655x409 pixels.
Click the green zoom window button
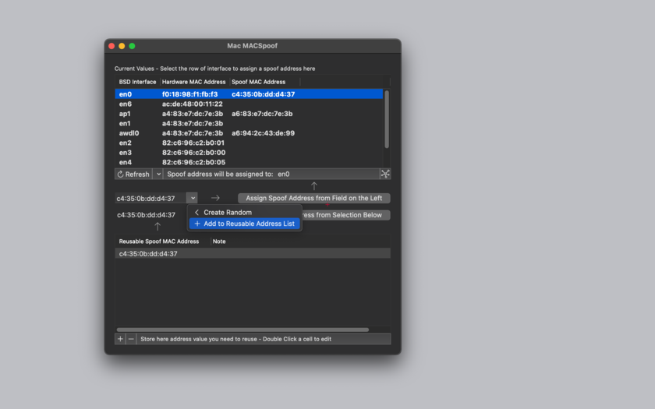pos(132,46)
